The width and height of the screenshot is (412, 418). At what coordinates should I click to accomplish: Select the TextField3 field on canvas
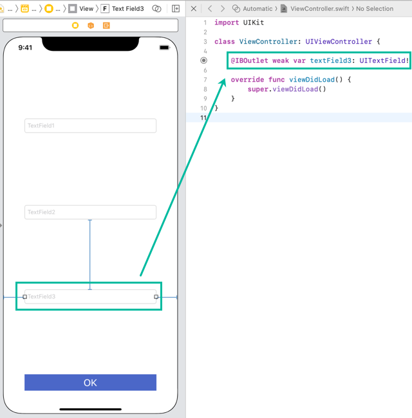tap(91, 296)
